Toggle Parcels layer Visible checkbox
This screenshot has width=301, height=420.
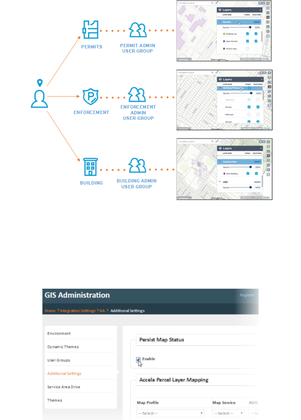249,121
